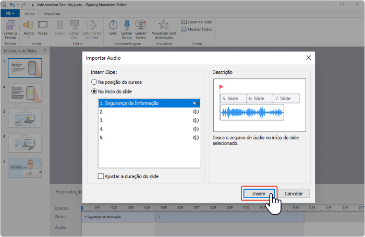Start Gravar Áudio microphone tool
This screenshot has height=237, width=365.
pyautogui.click(x=127, y=30)
